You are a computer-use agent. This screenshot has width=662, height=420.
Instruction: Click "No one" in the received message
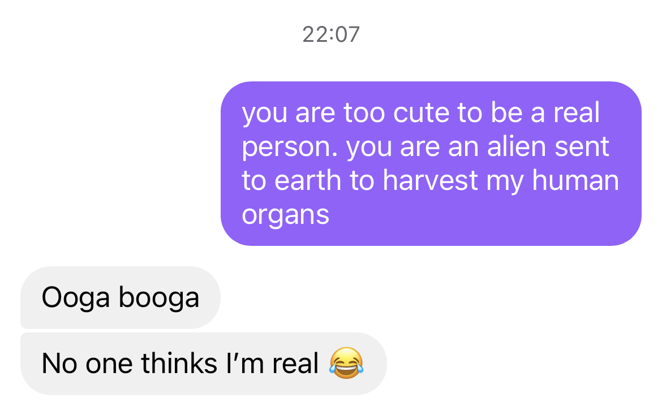[x=87, y=363]
